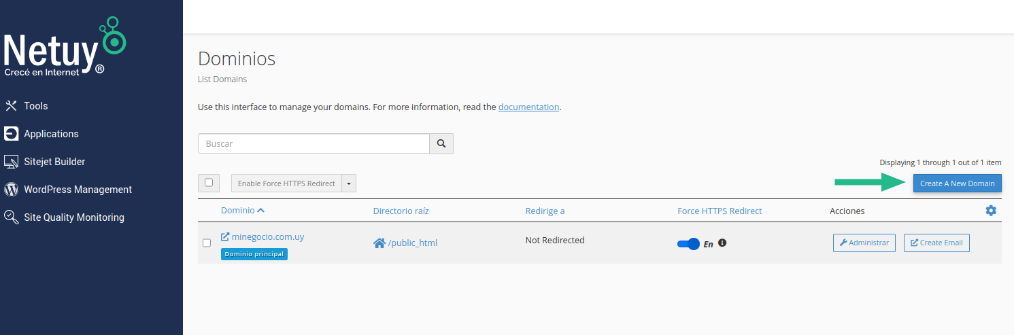Check the minegocio.com.uy row checkbox
The image size is (1014, 335).
pyautogui.click(x=207, y=243)
